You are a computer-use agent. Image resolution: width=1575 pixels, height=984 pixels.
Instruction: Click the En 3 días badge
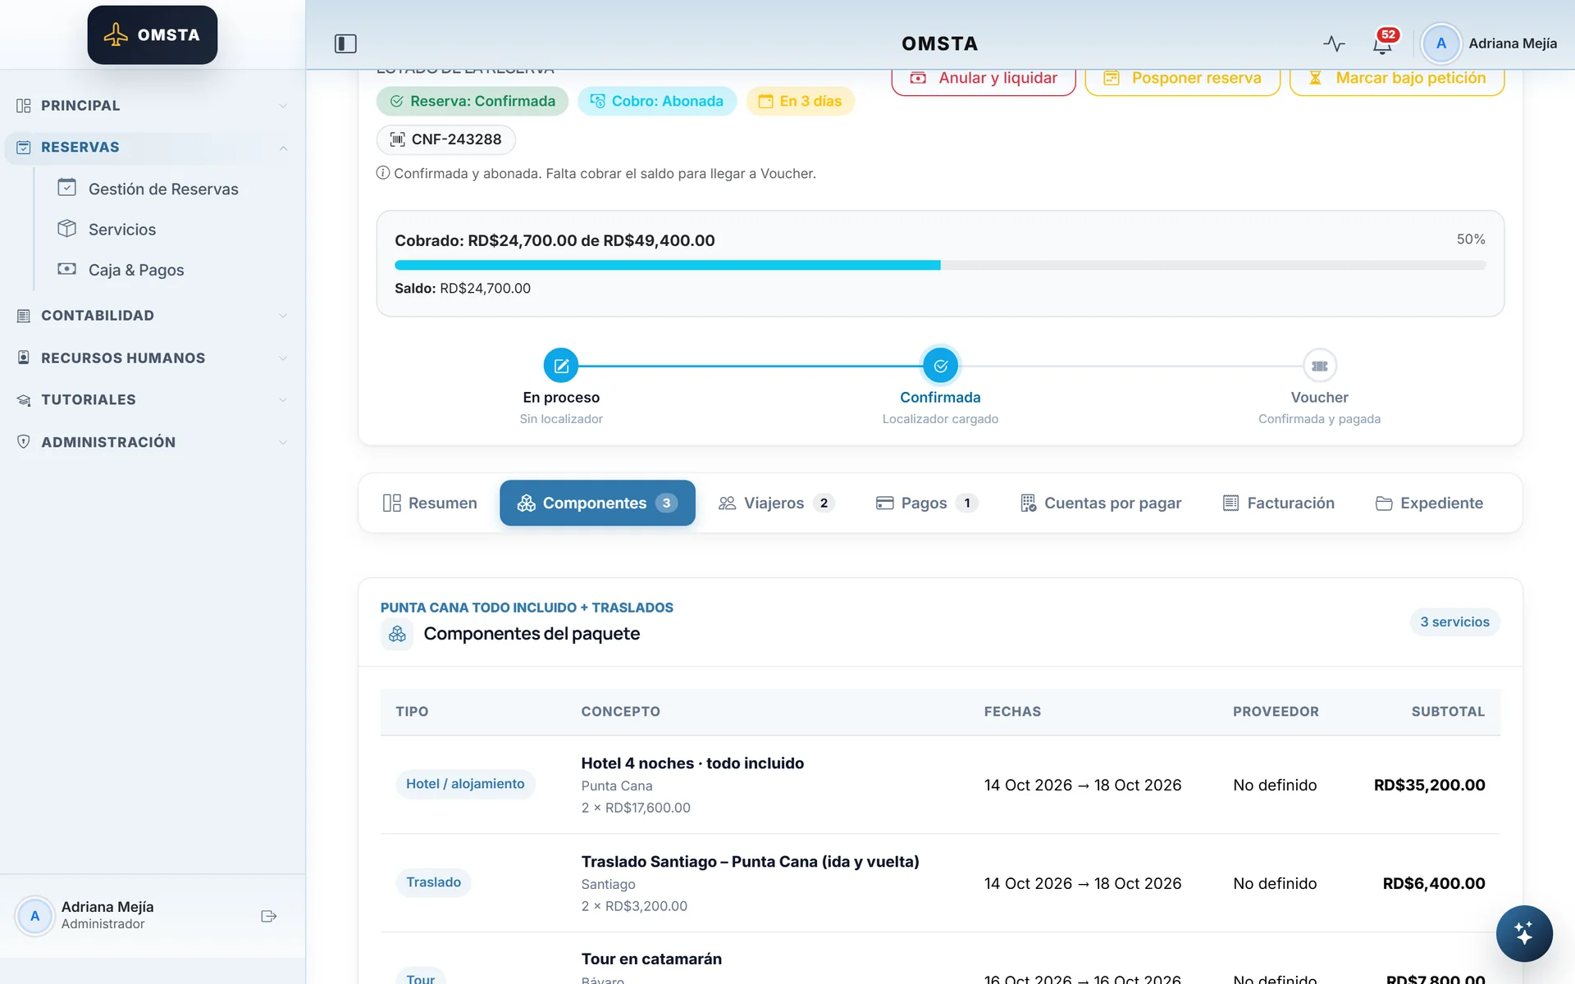point(801,101)
